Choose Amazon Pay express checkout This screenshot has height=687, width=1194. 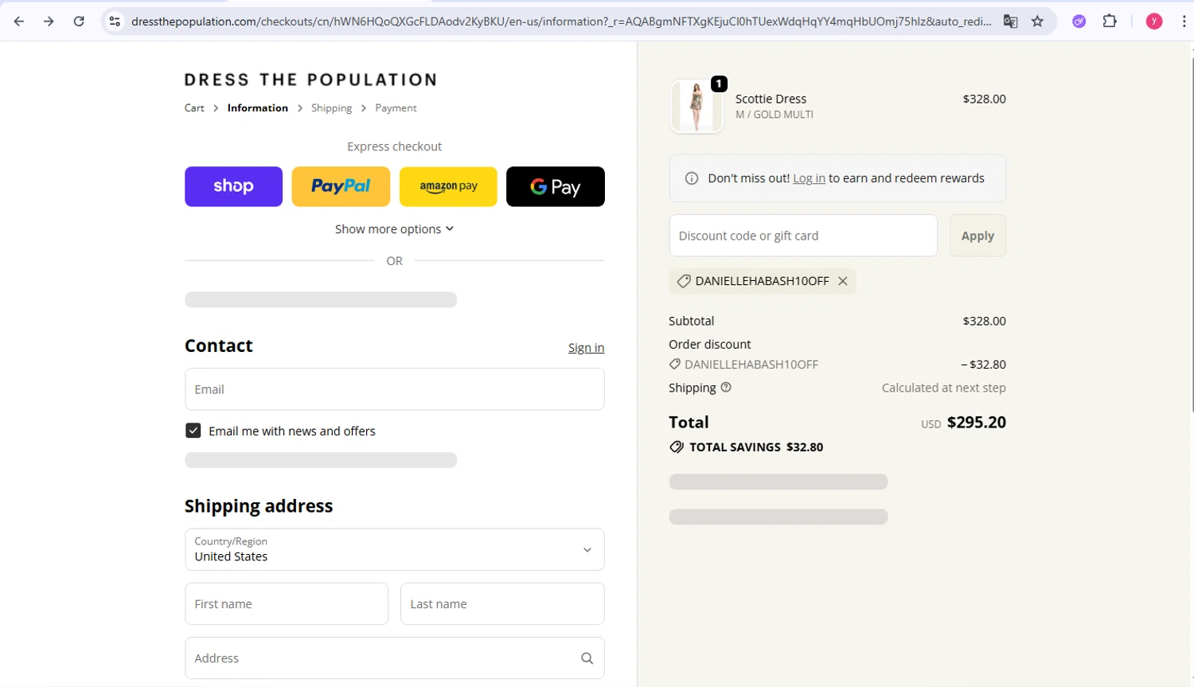click(x=448, y=186)
